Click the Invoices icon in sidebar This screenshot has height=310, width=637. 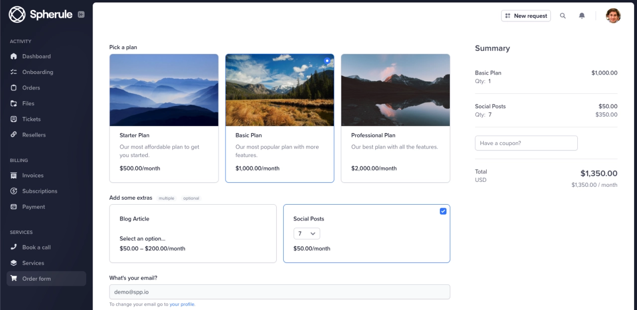coord(13,175)
